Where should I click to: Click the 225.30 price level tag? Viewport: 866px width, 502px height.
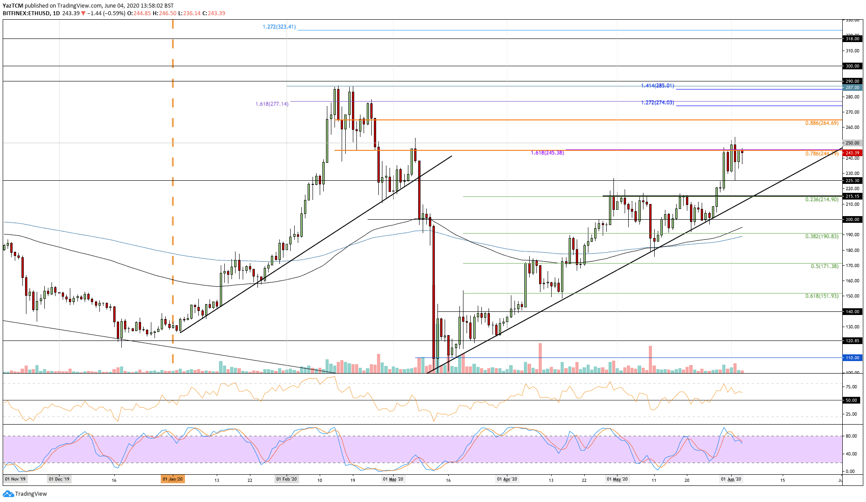[852, 180]
